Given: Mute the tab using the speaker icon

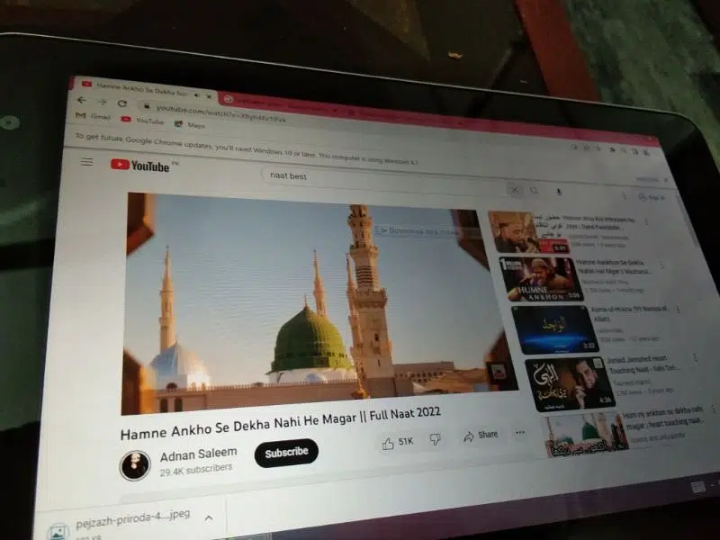Looking at the screenshot, I should coord(197,95).
